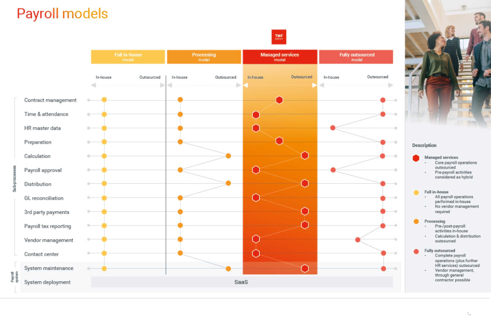Click the orange Processing legend dot
Viewport: 491px width, 322px height.
click(416, 221)
